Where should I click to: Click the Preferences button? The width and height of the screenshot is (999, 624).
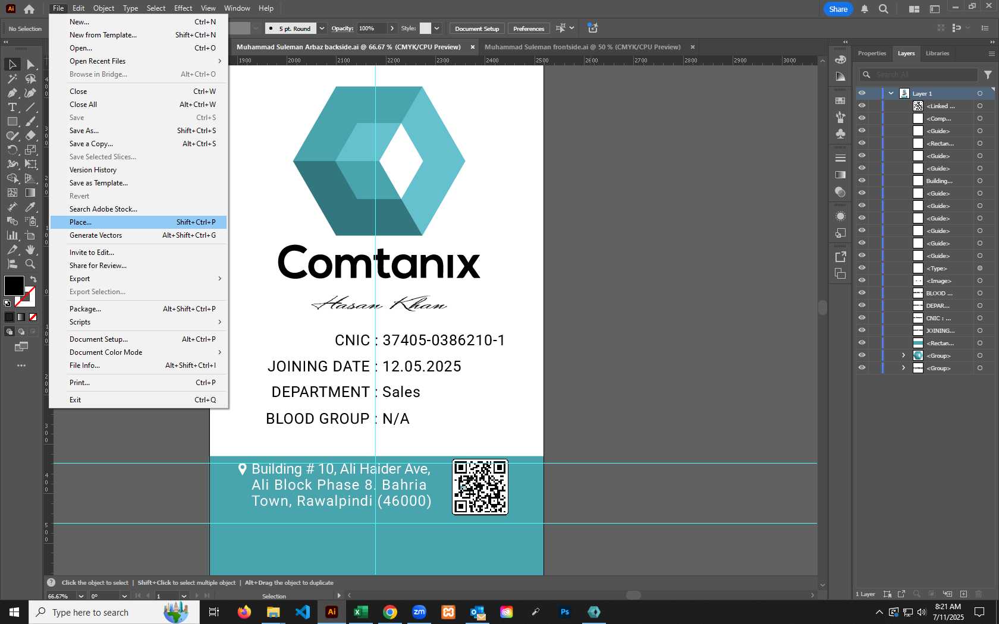click(529, 29)
